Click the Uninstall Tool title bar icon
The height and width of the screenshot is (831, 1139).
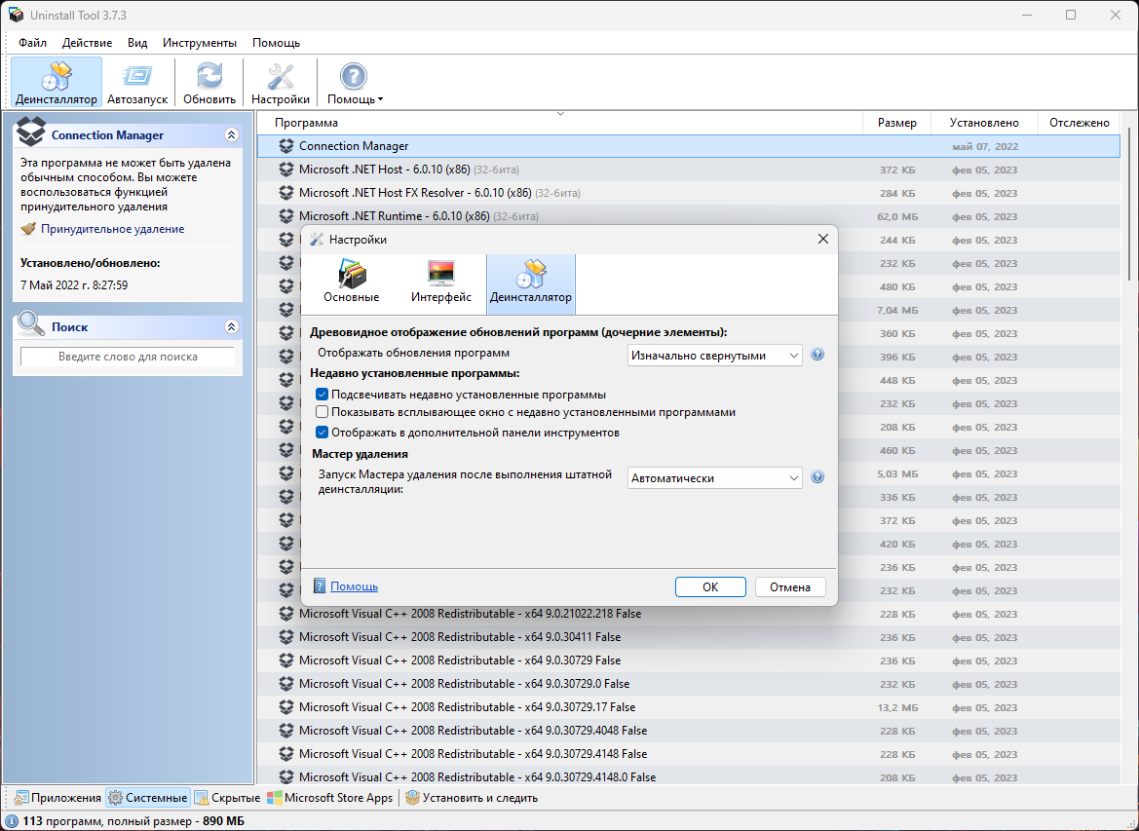point(16,15)
